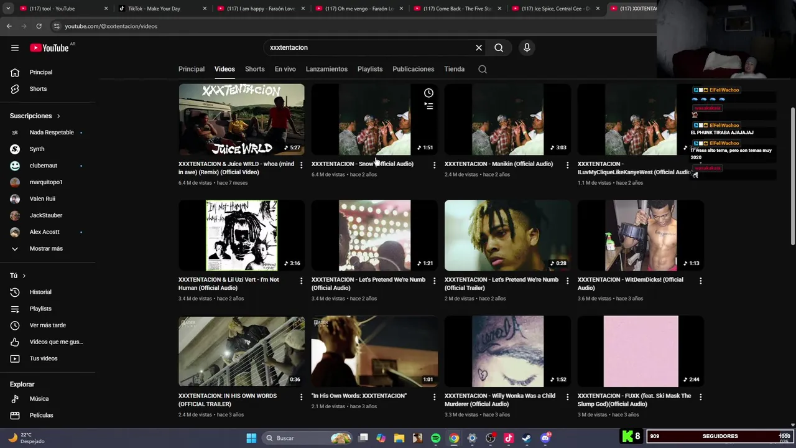The width and height of the screenshot is (796, 448).
Task: Play I'm Not Human video thumbnail
Action: click(241, 235)
